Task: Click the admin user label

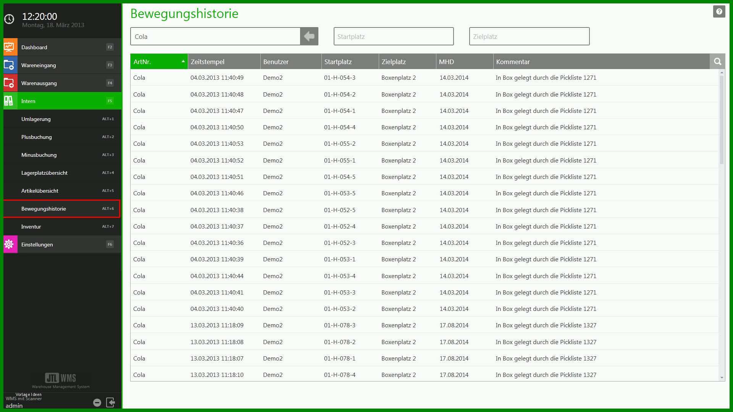Action: [x=14, y=406]
